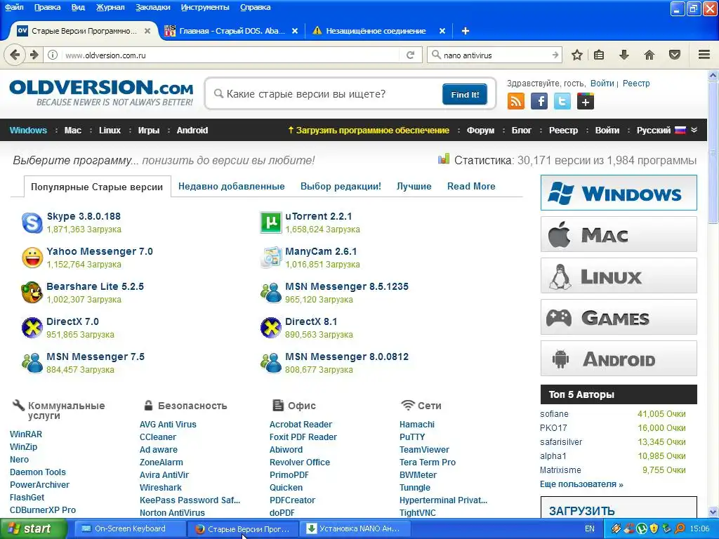Select the Выбор редакции! tab
719x539 pixels.
pos(341,186)
